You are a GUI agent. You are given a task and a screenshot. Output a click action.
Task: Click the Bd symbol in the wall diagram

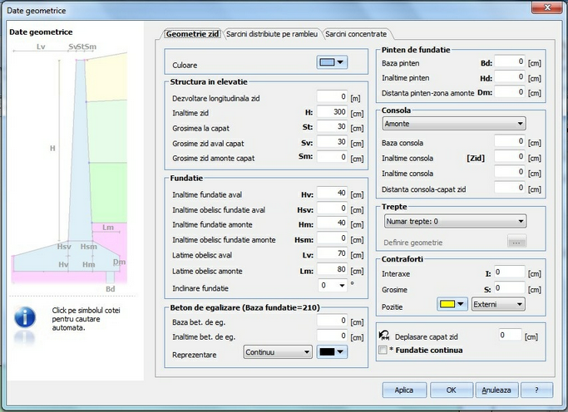pos(110,289)
